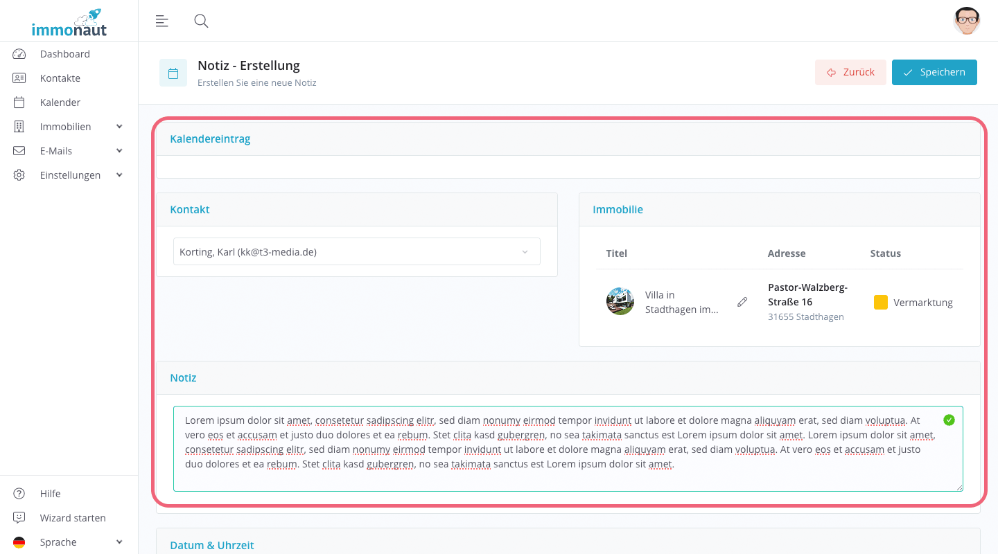Click the immonaut logo
998x554 pixels.
[x=69, y=23]
